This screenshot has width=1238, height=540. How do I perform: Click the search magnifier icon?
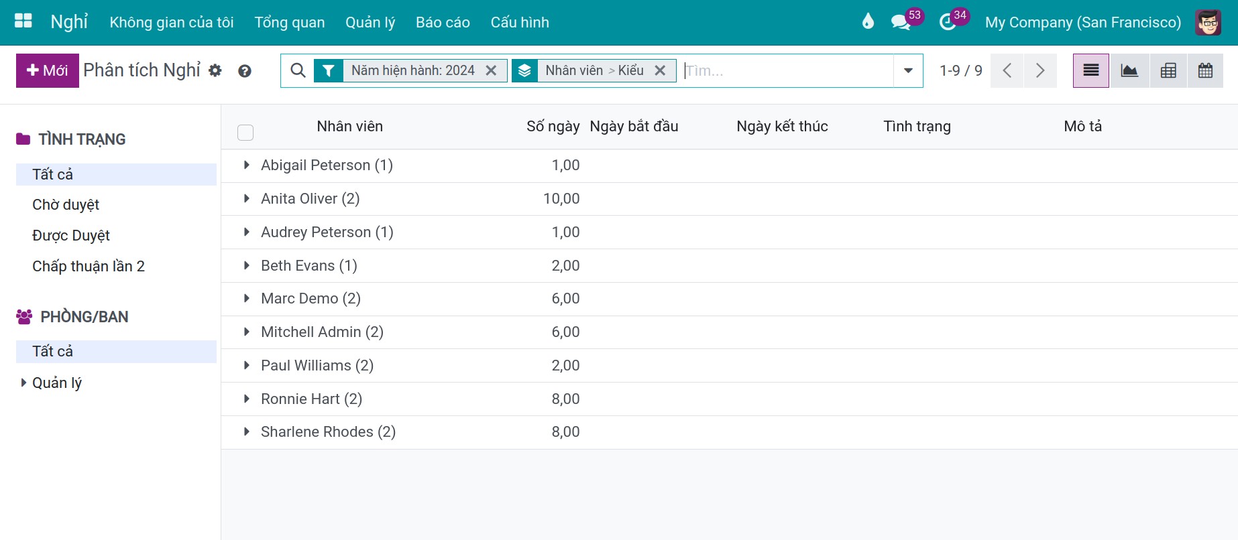coord(298,70)
